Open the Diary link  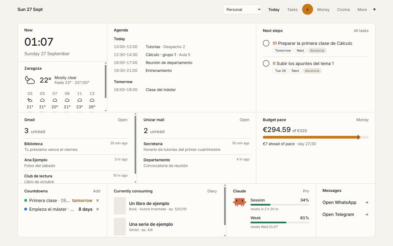pos(212,191)
